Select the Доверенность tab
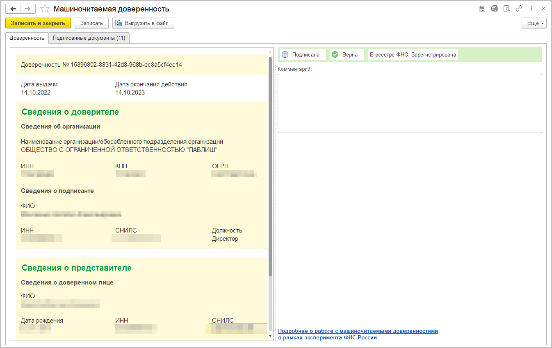This screenshot has width=552, height=348. (x=27, y=38)
